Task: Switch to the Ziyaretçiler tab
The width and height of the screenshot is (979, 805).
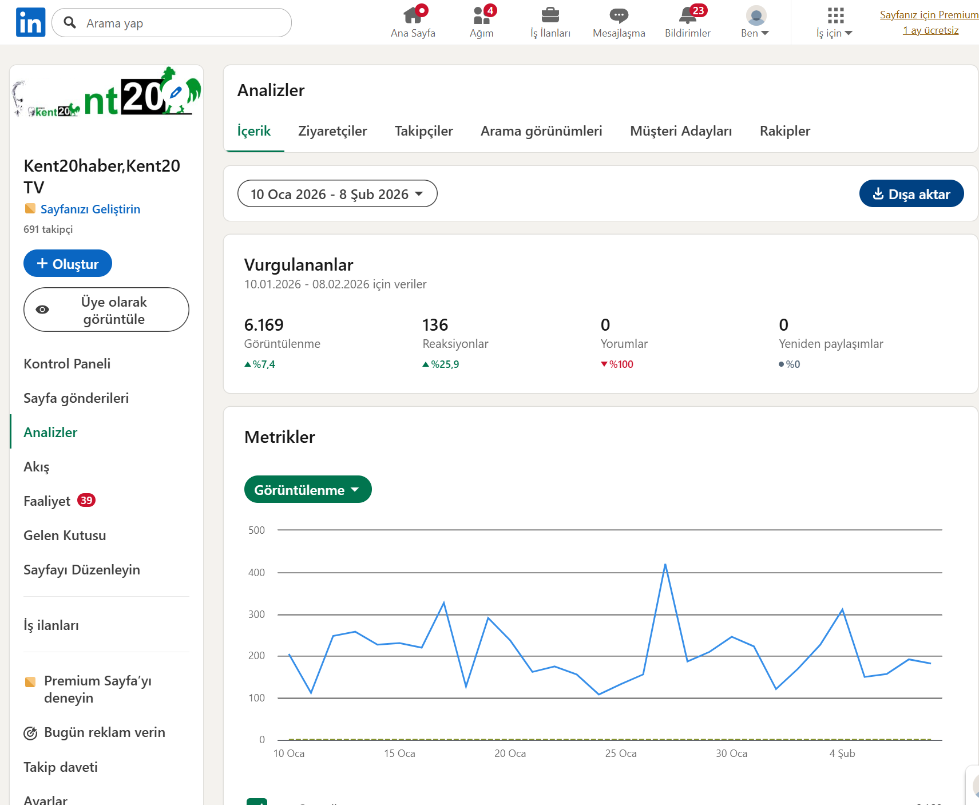Action: point(332,131)
